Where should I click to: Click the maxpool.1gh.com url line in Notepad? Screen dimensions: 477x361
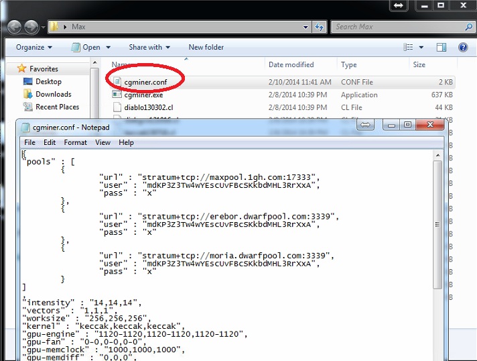tap(210, 177)
